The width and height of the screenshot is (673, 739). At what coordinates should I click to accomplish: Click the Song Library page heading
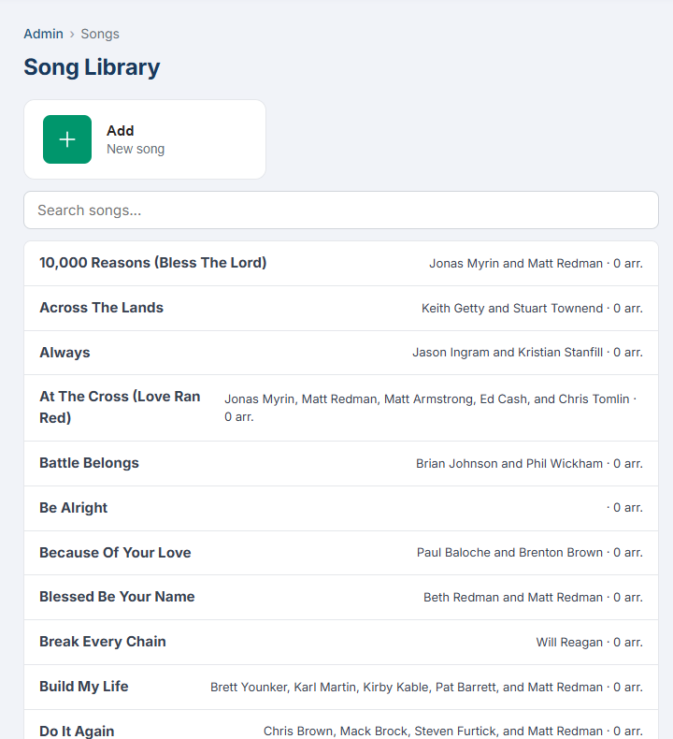click(x=92, y=67)
